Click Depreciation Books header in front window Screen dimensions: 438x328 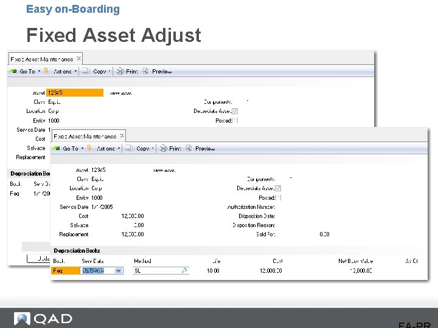pos(77,251)
